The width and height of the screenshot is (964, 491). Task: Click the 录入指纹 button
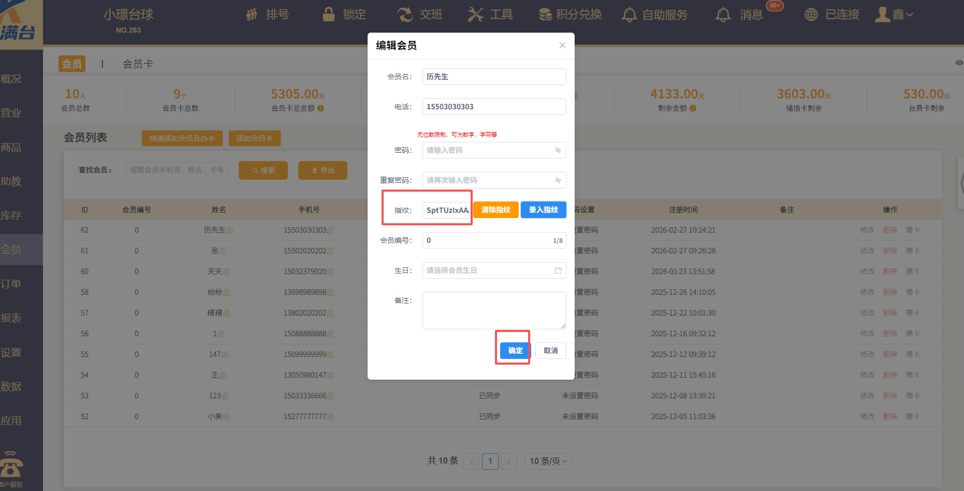[543, 210]
